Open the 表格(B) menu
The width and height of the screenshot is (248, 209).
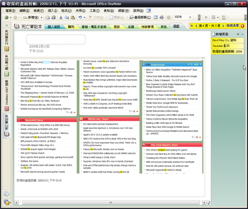coord(108,11)
